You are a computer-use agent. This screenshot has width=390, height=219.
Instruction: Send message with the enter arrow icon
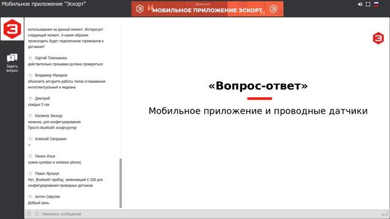(x=385, y=214)
